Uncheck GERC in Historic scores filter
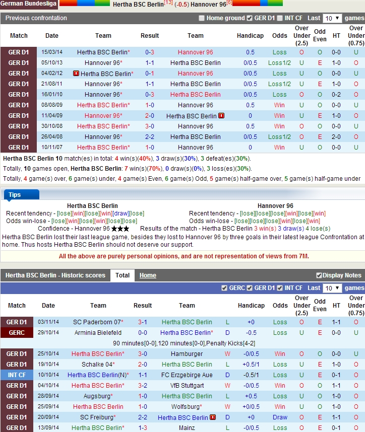Viewport: 365px width, 432px height. [224, 288]
